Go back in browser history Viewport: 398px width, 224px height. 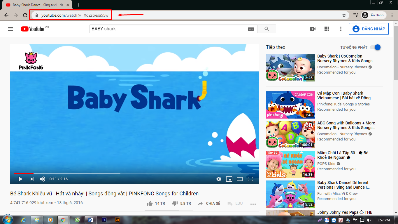[x=6, y=15]
